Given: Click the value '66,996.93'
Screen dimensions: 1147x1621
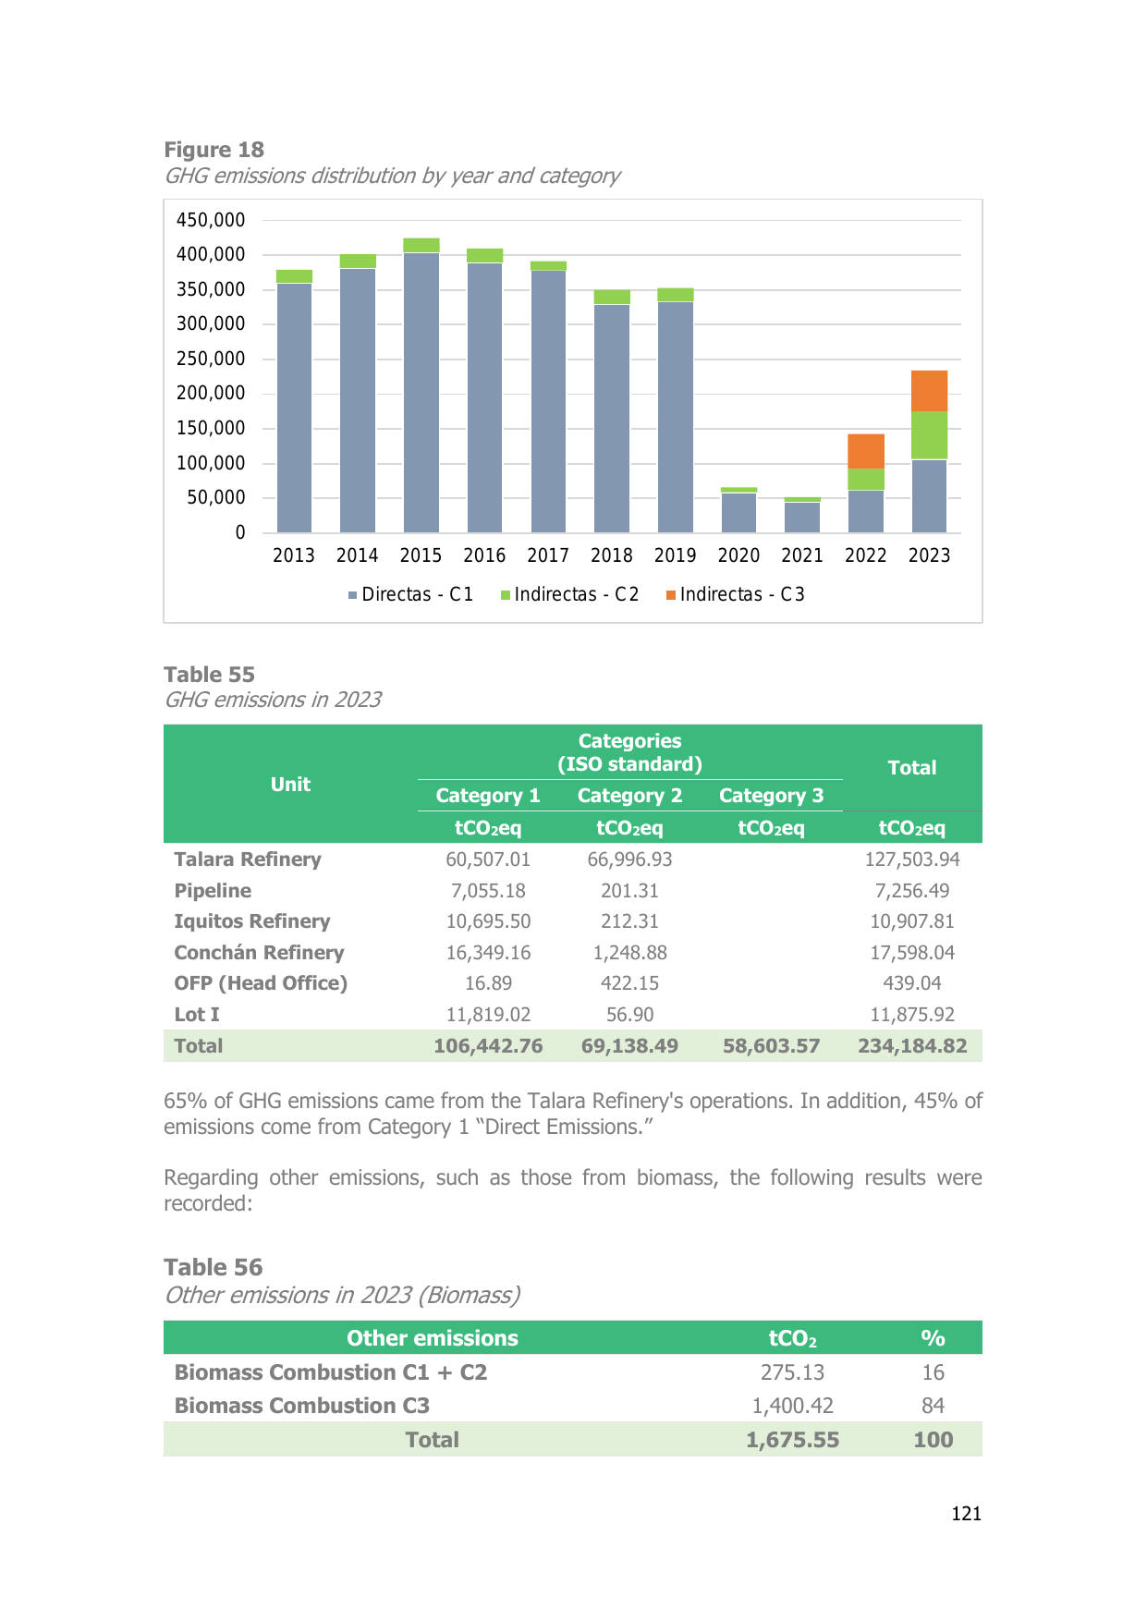Looking at the screenshot, I should 629,859.
